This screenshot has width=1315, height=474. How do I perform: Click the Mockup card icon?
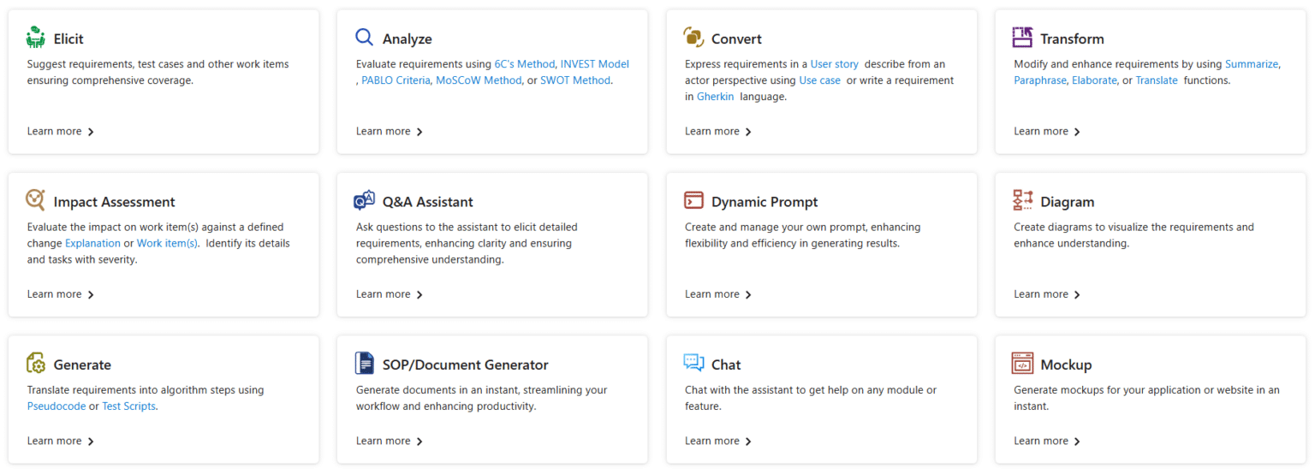click(x=1022, y=364)
